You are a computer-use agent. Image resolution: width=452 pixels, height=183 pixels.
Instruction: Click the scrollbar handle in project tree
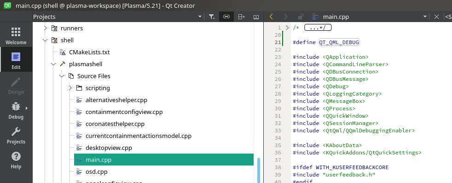click(259, 170)
